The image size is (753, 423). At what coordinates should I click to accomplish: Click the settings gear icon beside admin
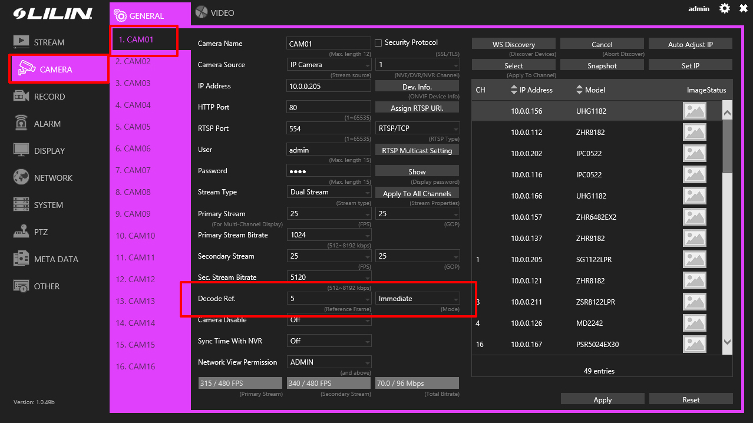click(x=725, y=8)
